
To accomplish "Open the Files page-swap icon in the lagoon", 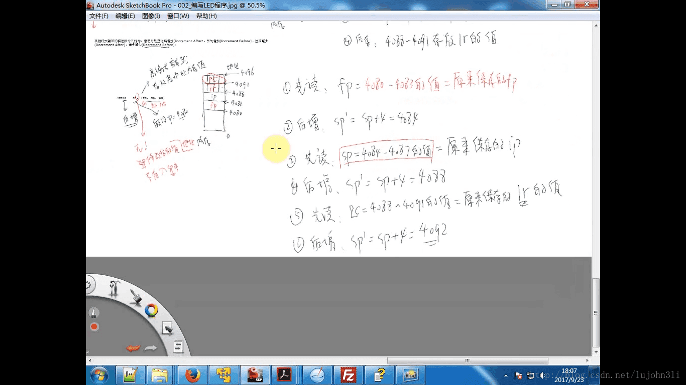I will tap(178, 347).
